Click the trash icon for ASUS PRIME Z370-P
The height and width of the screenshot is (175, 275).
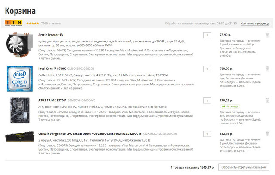[x=267, y=100]
